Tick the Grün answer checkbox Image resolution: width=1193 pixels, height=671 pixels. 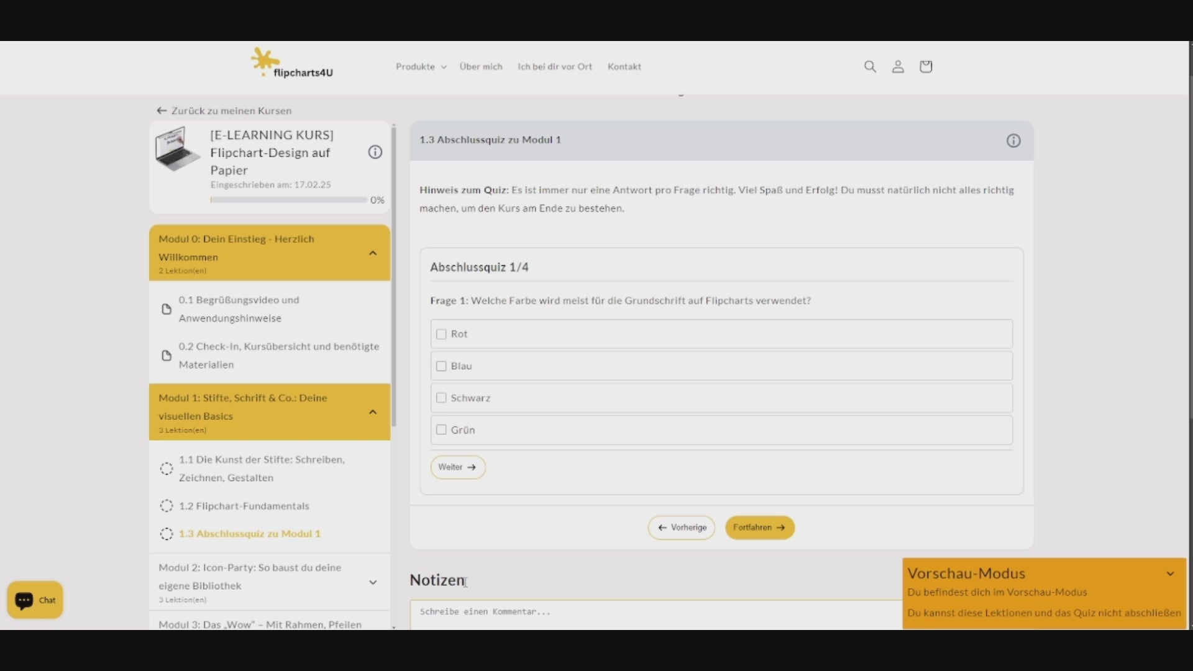point(441,430)
